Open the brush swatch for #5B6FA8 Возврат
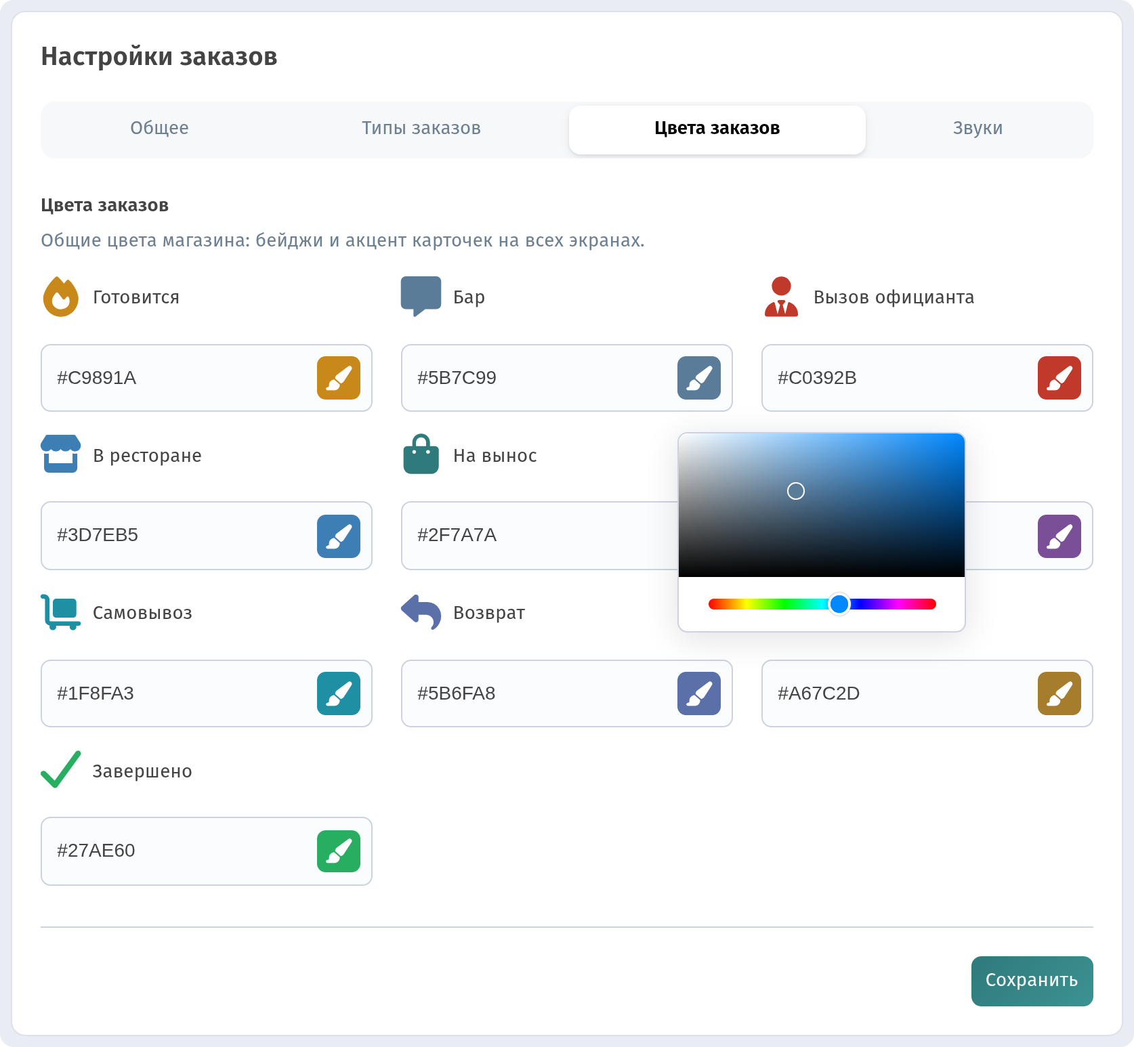1134x1047 pixels. pos(699,693)
